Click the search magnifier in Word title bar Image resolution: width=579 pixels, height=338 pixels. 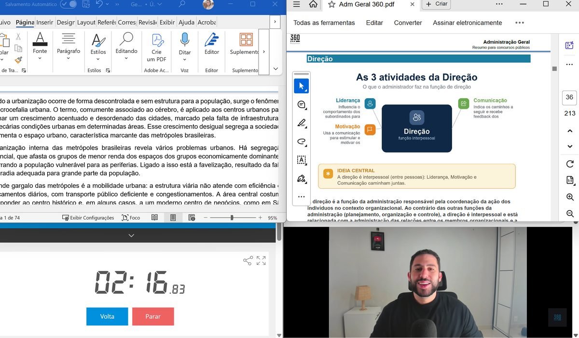point(182,4)
